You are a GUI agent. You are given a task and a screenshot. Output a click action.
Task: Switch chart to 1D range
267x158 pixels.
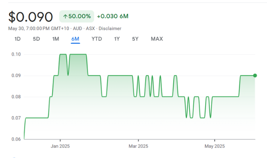[x=17, y=39]
